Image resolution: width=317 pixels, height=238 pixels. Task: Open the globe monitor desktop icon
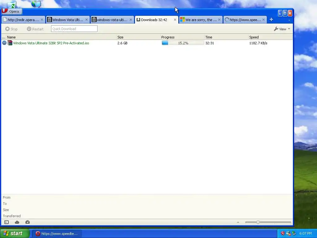tap(37, 4)
